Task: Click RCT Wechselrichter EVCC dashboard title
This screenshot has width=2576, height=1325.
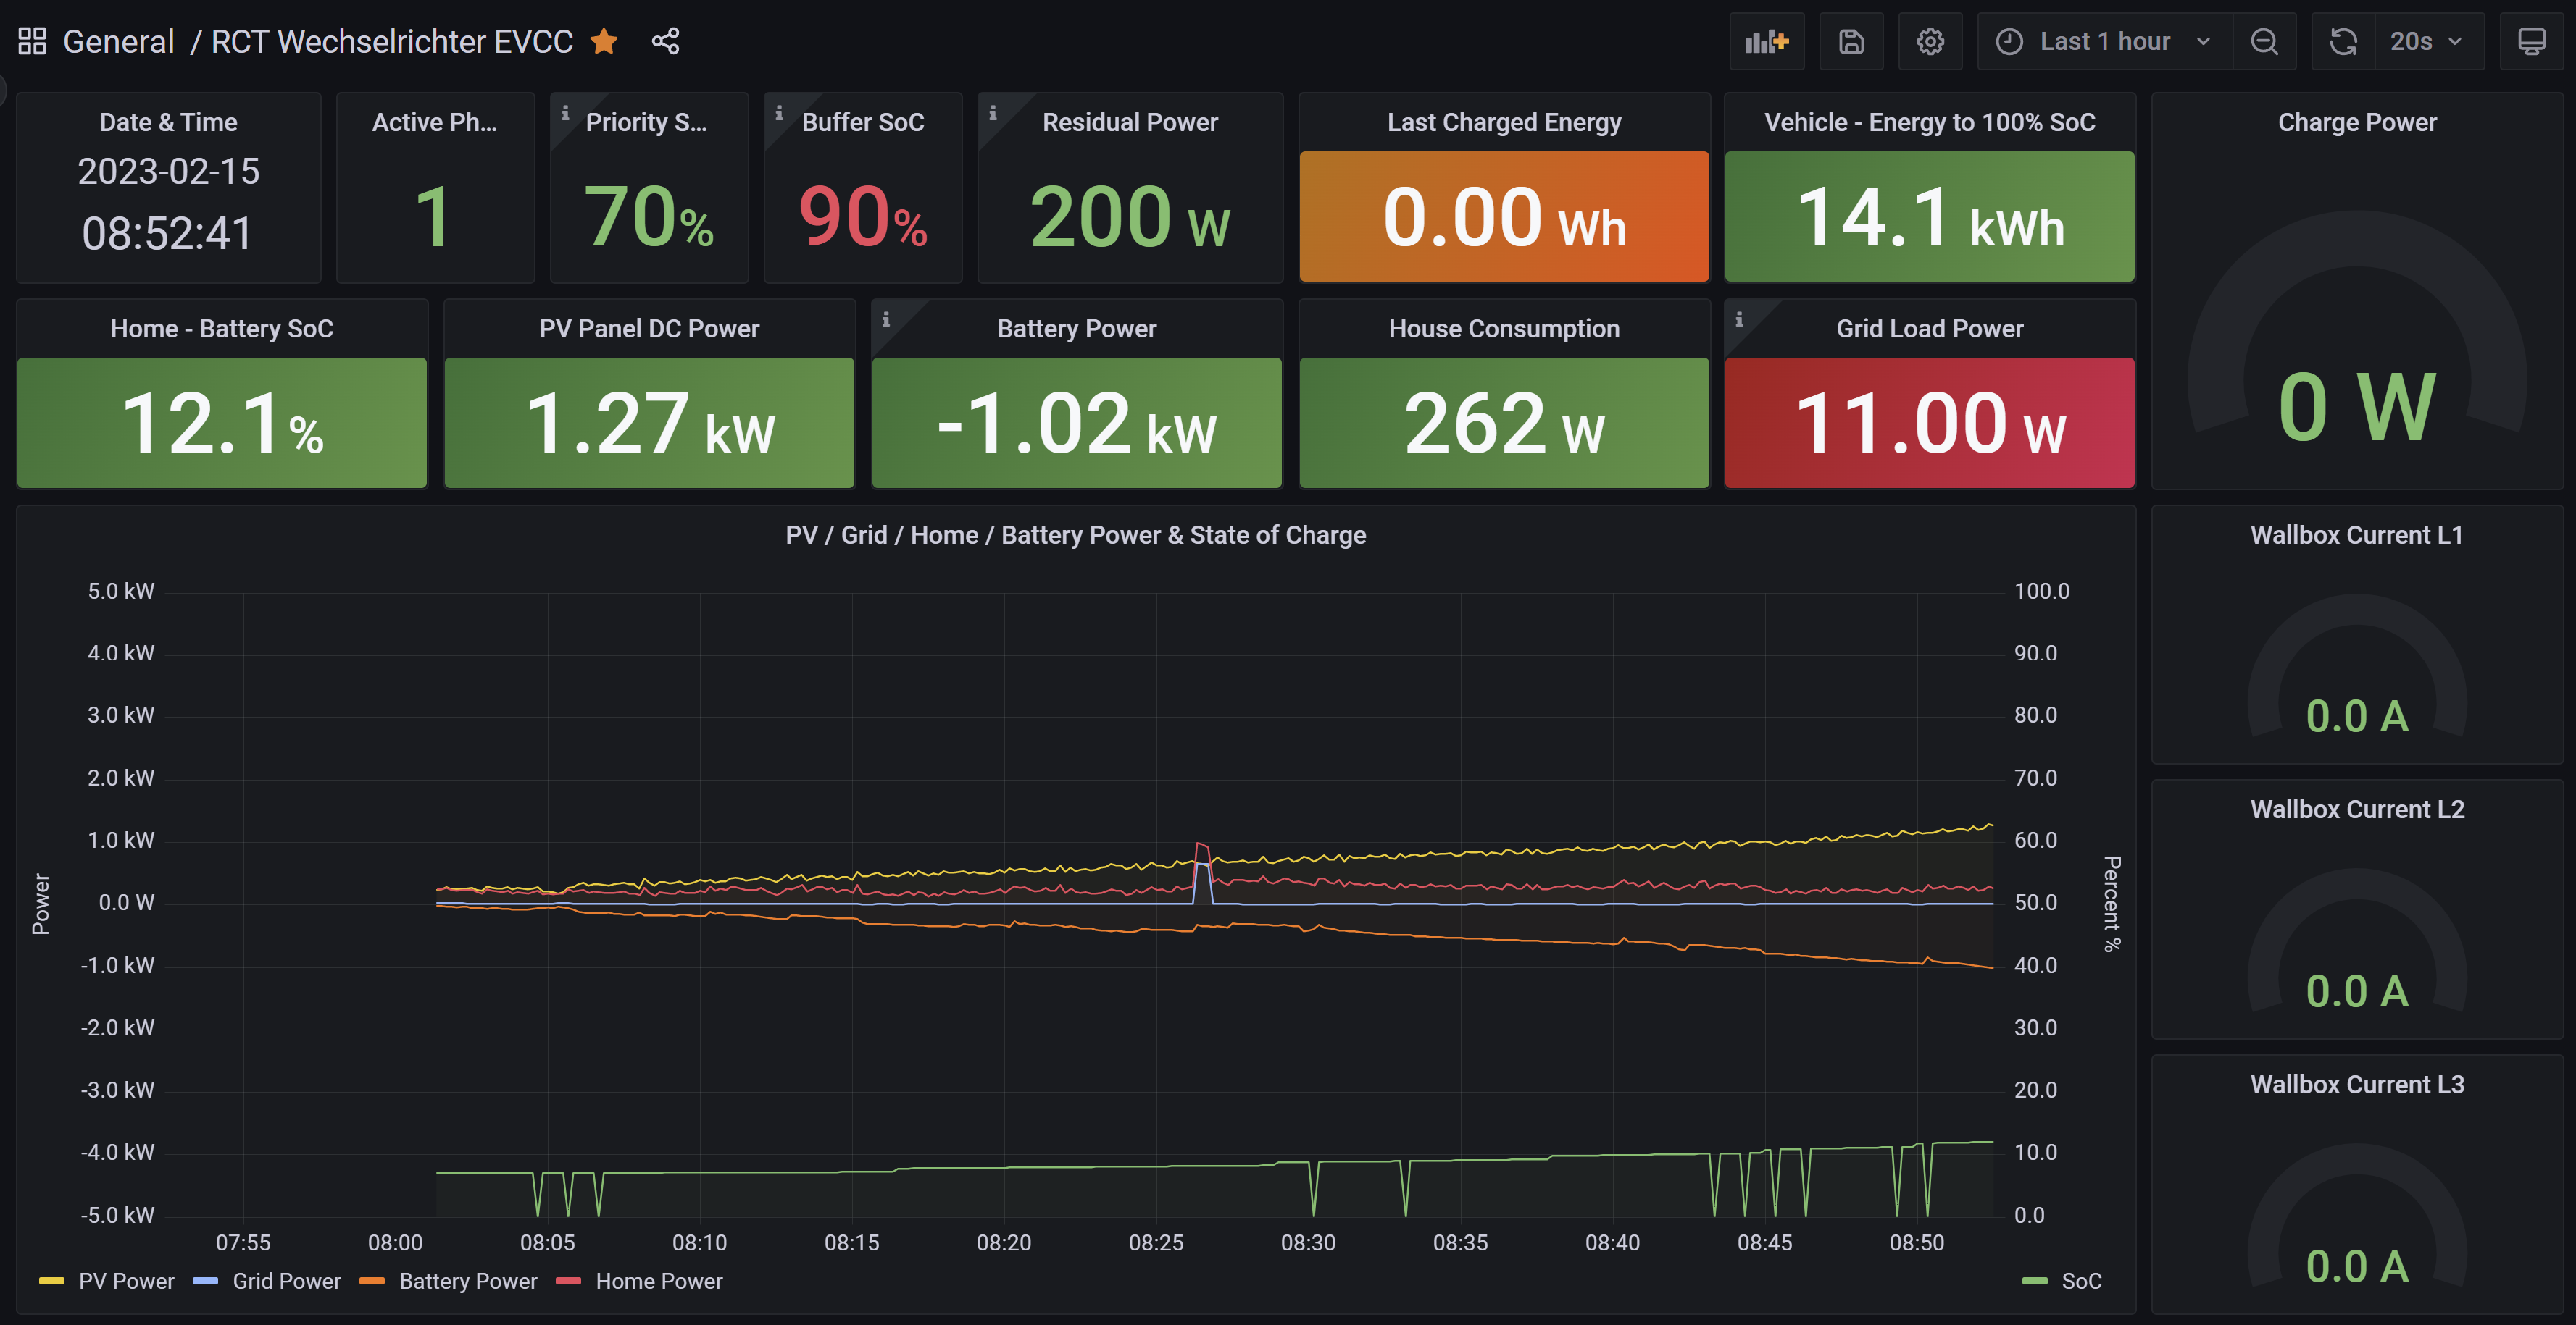Action: [392, 41]
